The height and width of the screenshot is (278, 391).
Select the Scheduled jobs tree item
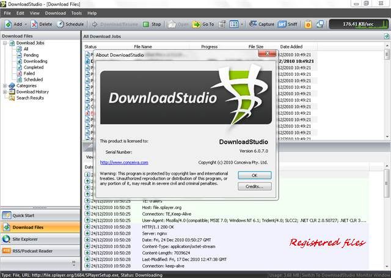point(33,79)
